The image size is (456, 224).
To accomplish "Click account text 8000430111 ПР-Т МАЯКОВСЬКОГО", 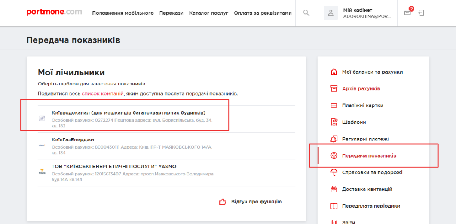I will pos(132,150).
